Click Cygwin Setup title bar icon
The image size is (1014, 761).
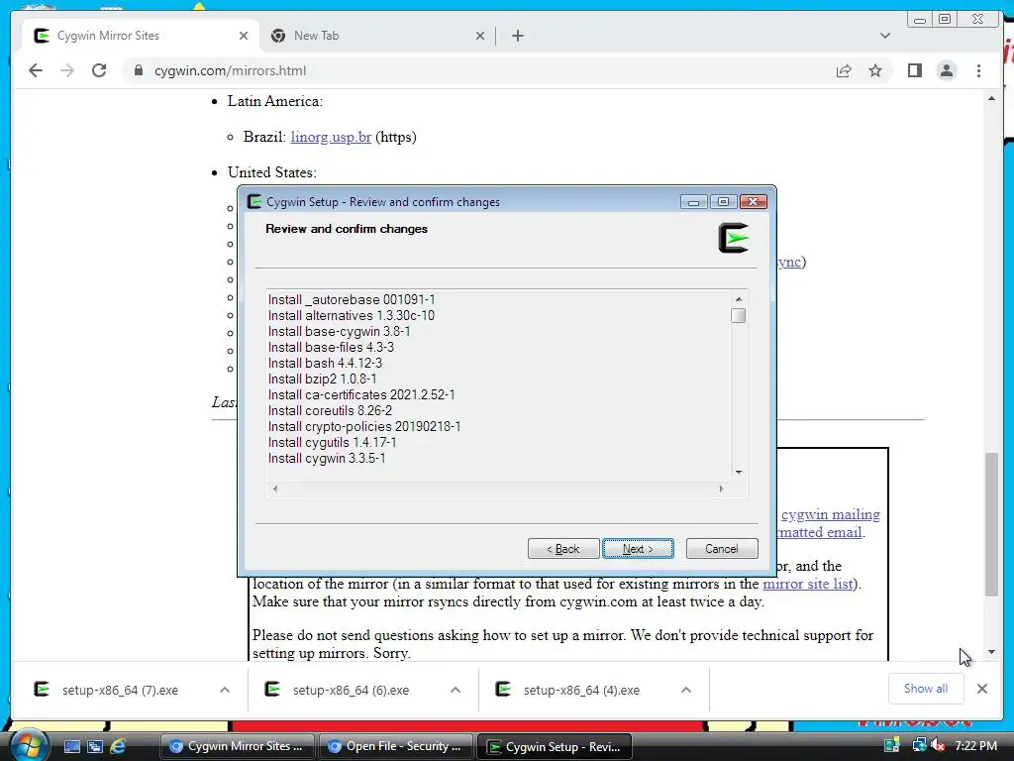[254, 202]
